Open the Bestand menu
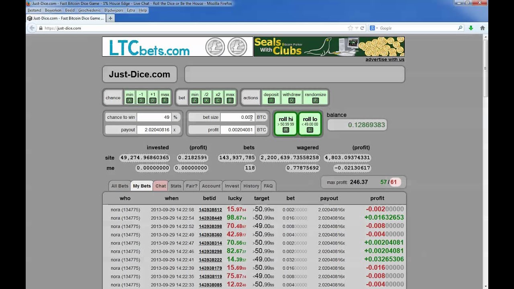 click(x=34, y=10)
